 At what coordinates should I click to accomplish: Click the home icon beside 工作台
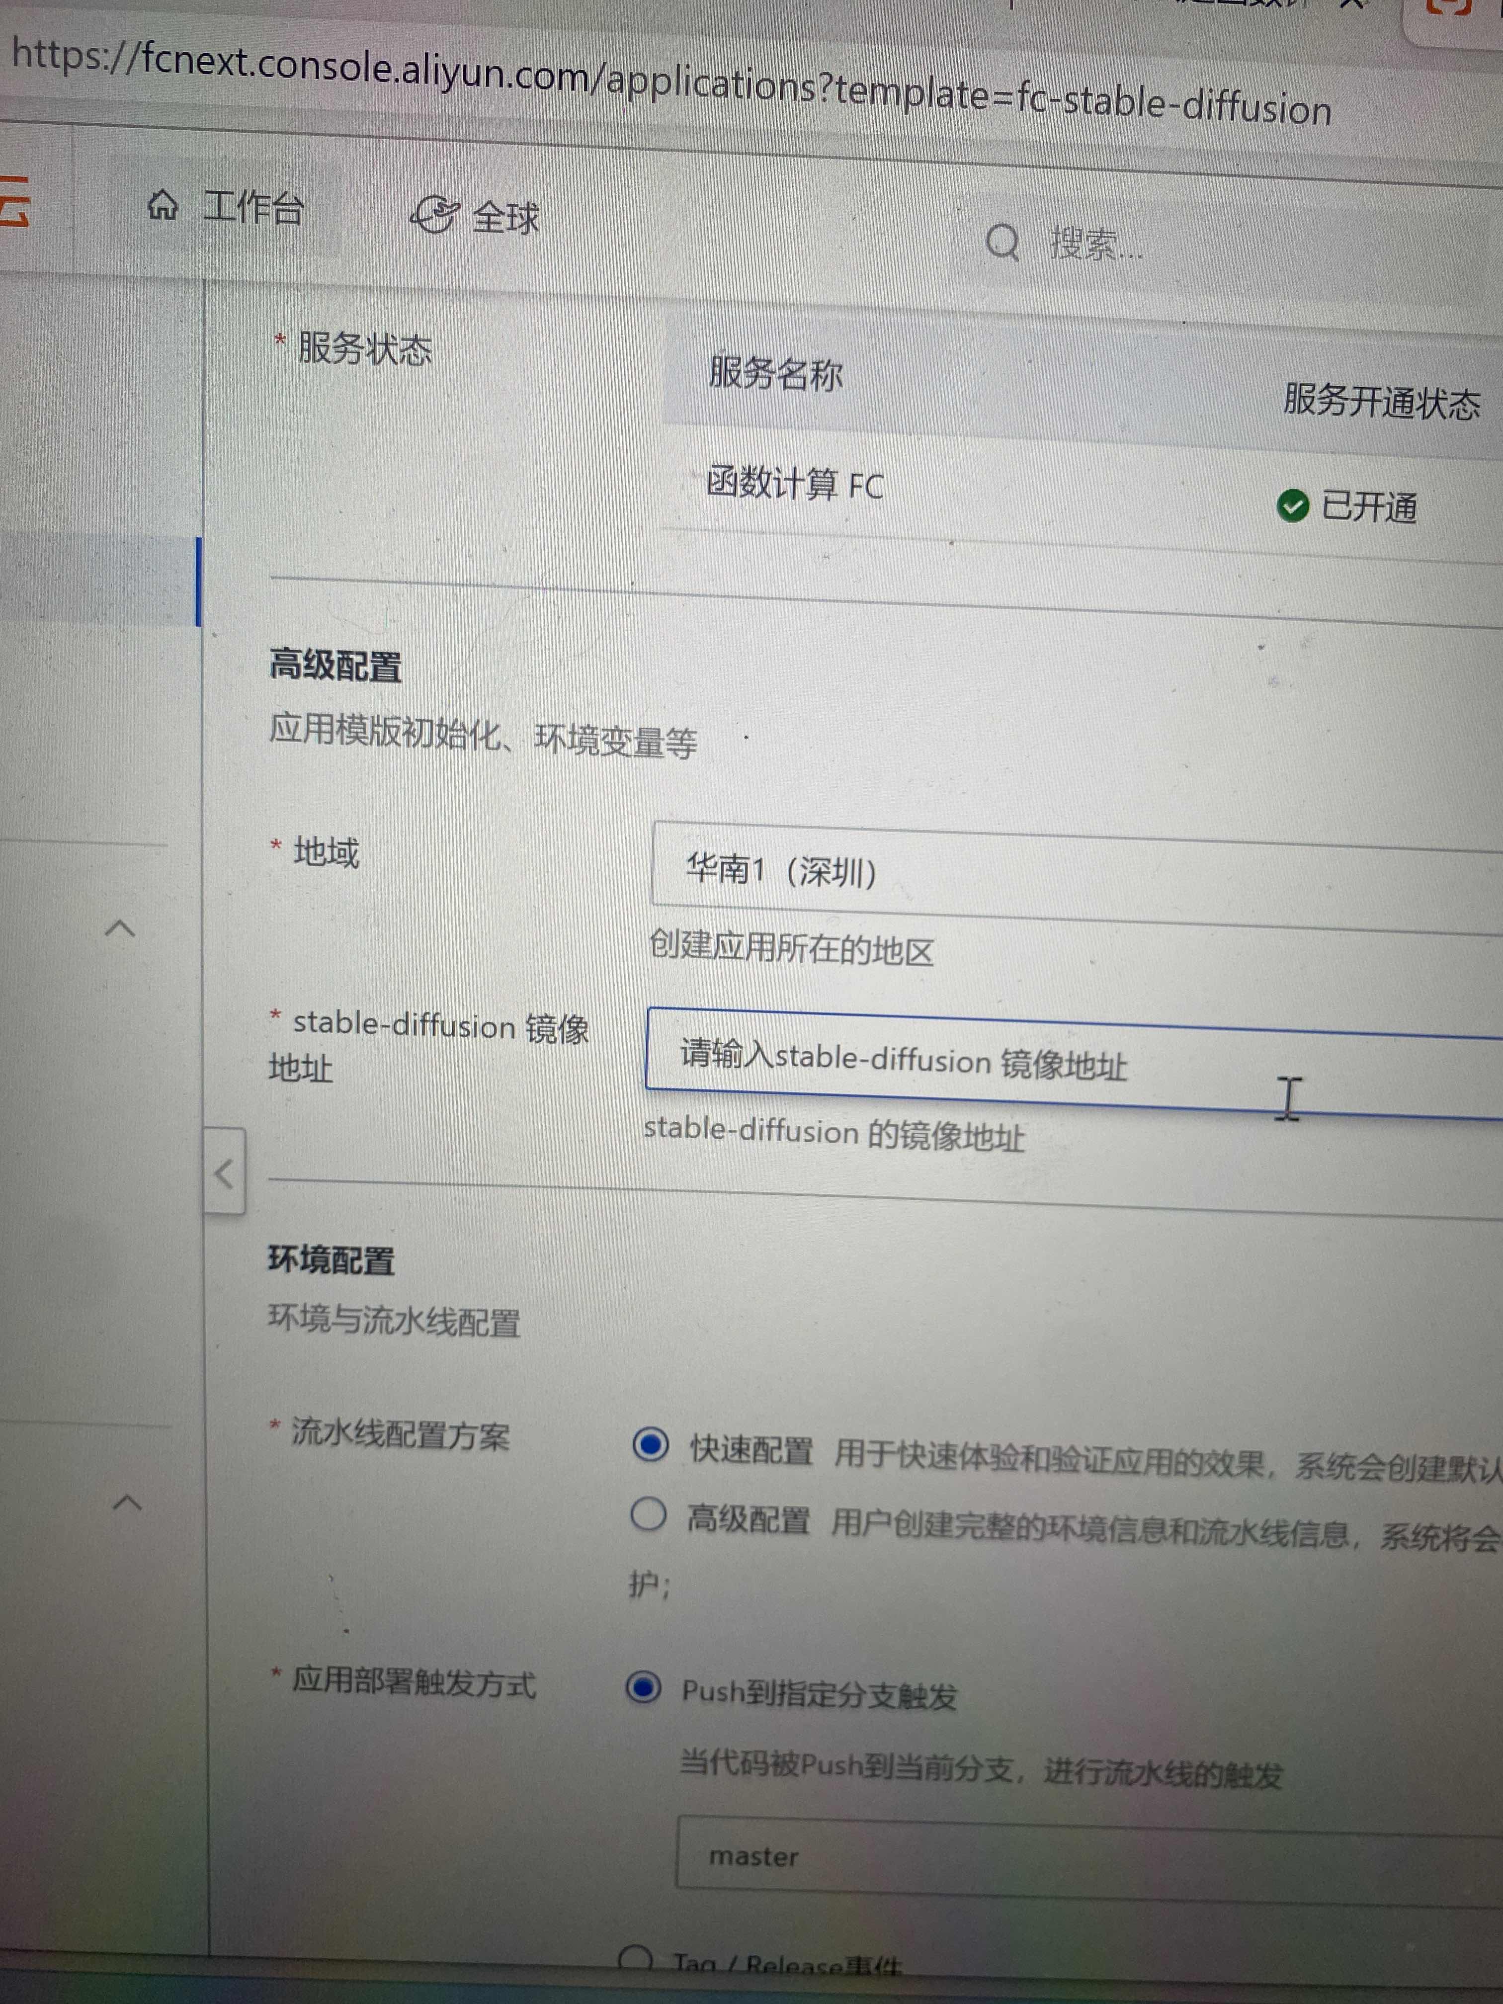point(162,205)
